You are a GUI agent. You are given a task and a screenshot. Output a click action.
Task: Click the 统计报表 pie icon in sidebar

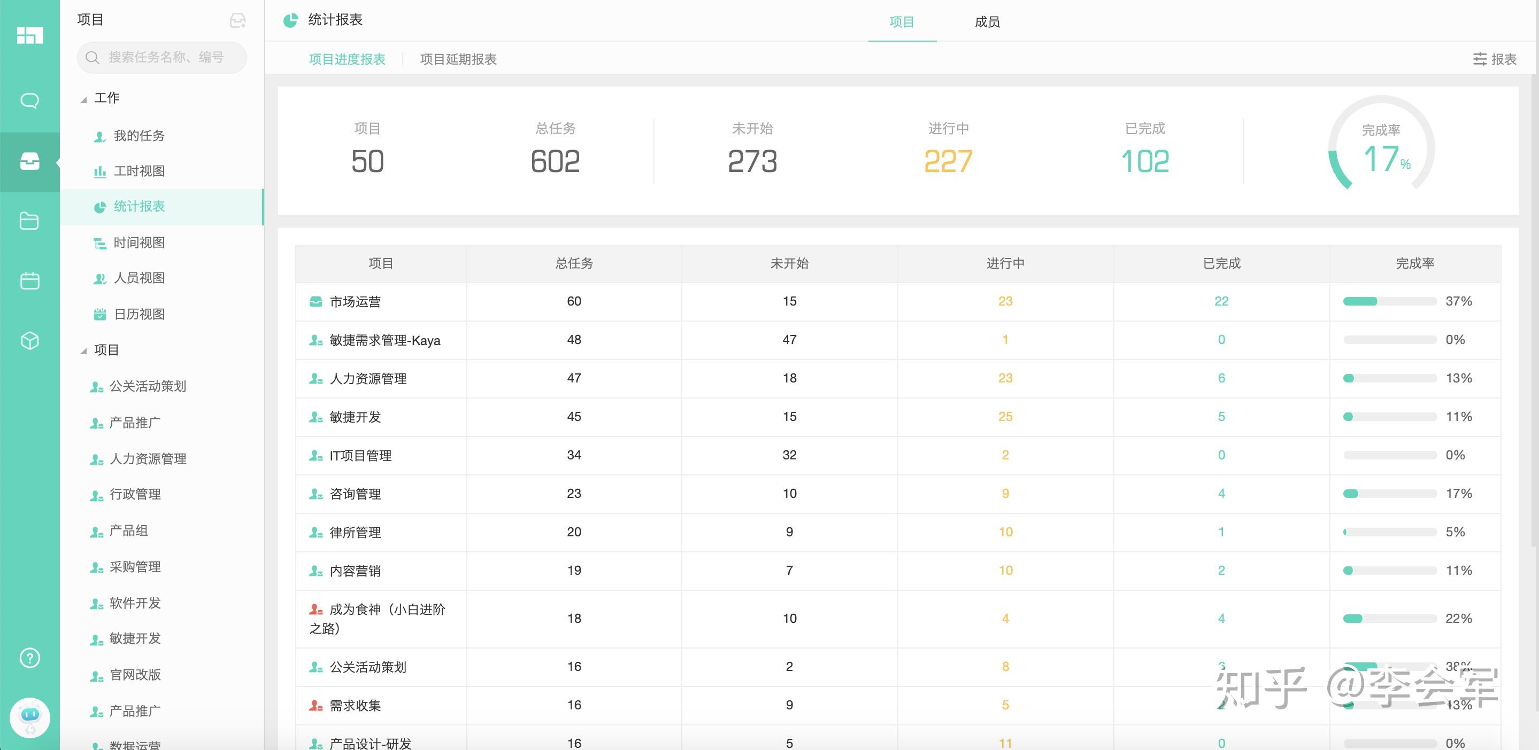point(100,207)
